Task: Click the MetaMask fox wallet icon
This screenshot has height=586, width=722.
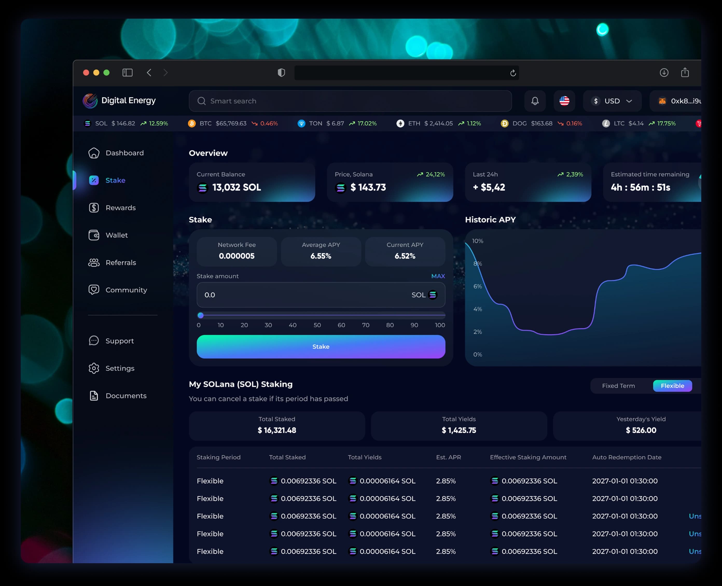Action: (662, 101)
